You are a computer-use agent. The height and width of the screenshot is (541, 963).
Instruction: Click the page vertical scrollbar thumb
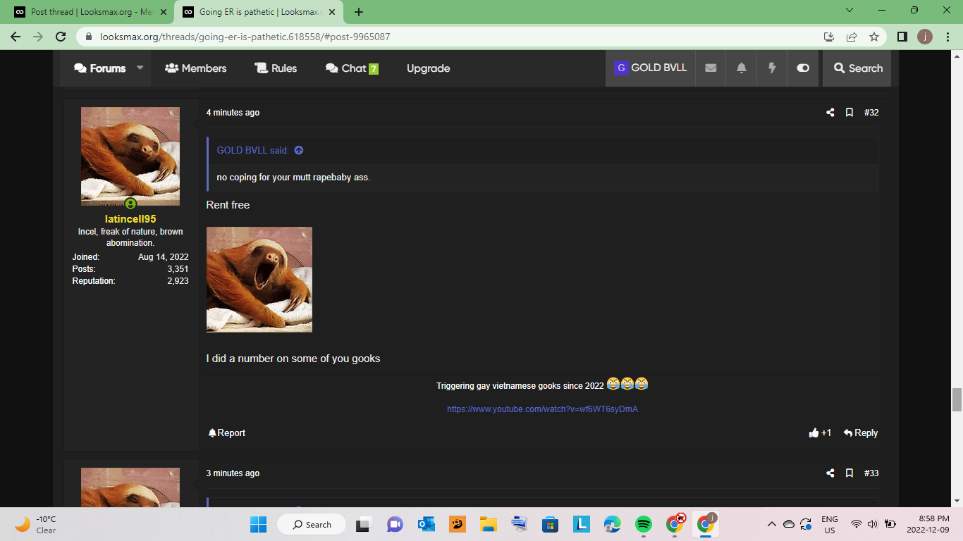[957, 399]
